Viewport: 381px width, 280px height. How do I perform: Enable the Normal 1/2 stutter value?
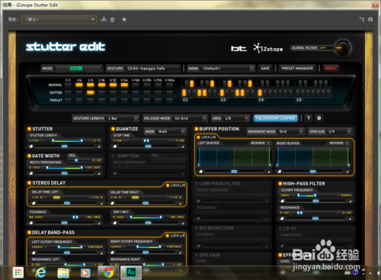click(68, 85)
